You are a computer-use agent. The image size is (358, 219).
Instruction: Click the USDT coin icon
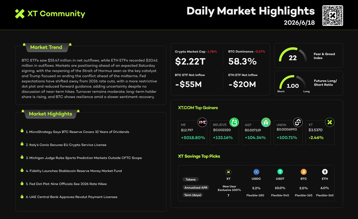click(x=280, y=172)
